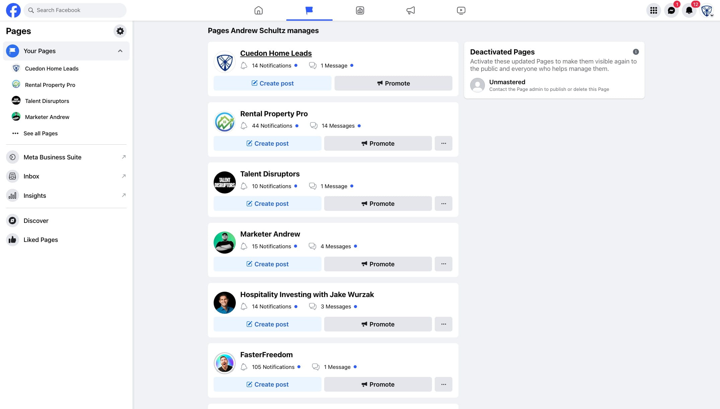
Task: Select Talent Disruptors in sidebar
Action: (66, 101)
